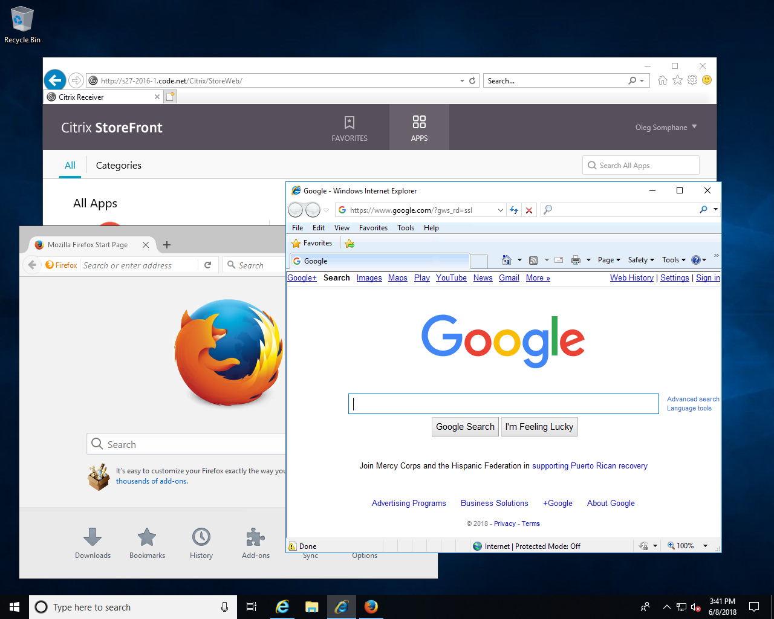Refresh the page using the address bar icon
The image size is (774, 619).
coord(514,210)
